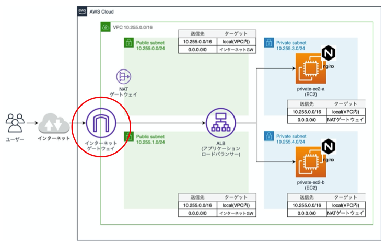
Task: Select the private-ec2-a EC2 instance icon
Action: point(311,69)
